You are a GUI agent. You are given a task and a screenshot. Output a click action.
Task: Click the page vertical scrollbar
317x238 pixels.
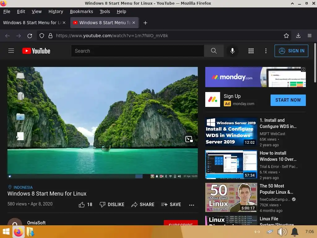point(315,63)
